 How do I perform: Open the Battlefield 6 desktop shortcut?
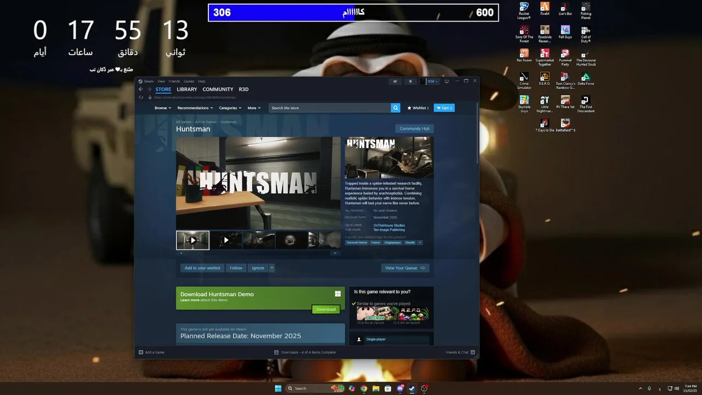point(565,126)
